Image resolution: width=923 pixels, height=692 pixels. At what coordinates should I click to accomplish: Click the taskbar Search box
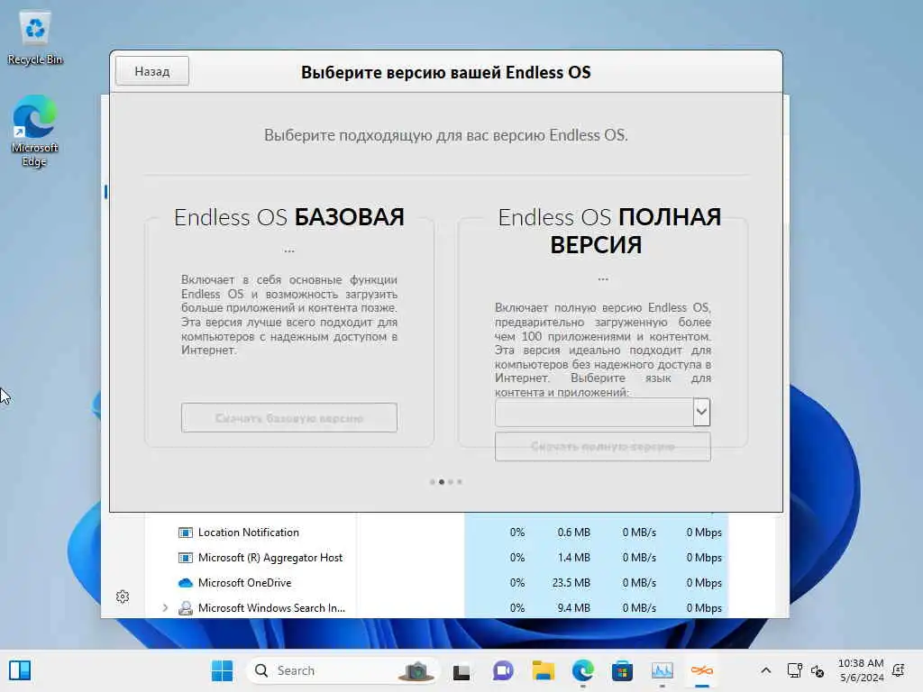[343, 670]
